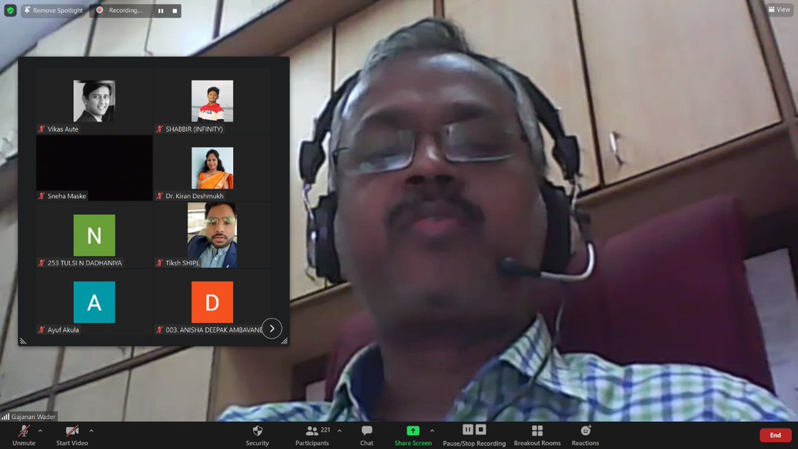Select SHABBIR (INFINITY) participant tile
This screenshot has width=798, height=449.
point(212,101)
